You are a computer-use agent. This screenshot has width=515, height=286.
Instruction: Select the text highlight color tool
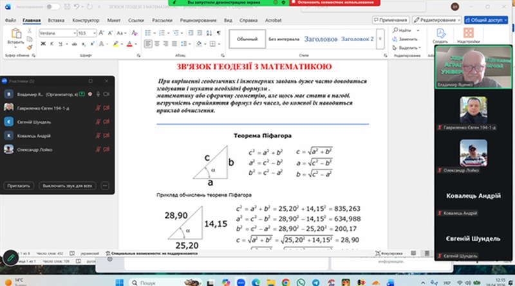pos(116,44)
